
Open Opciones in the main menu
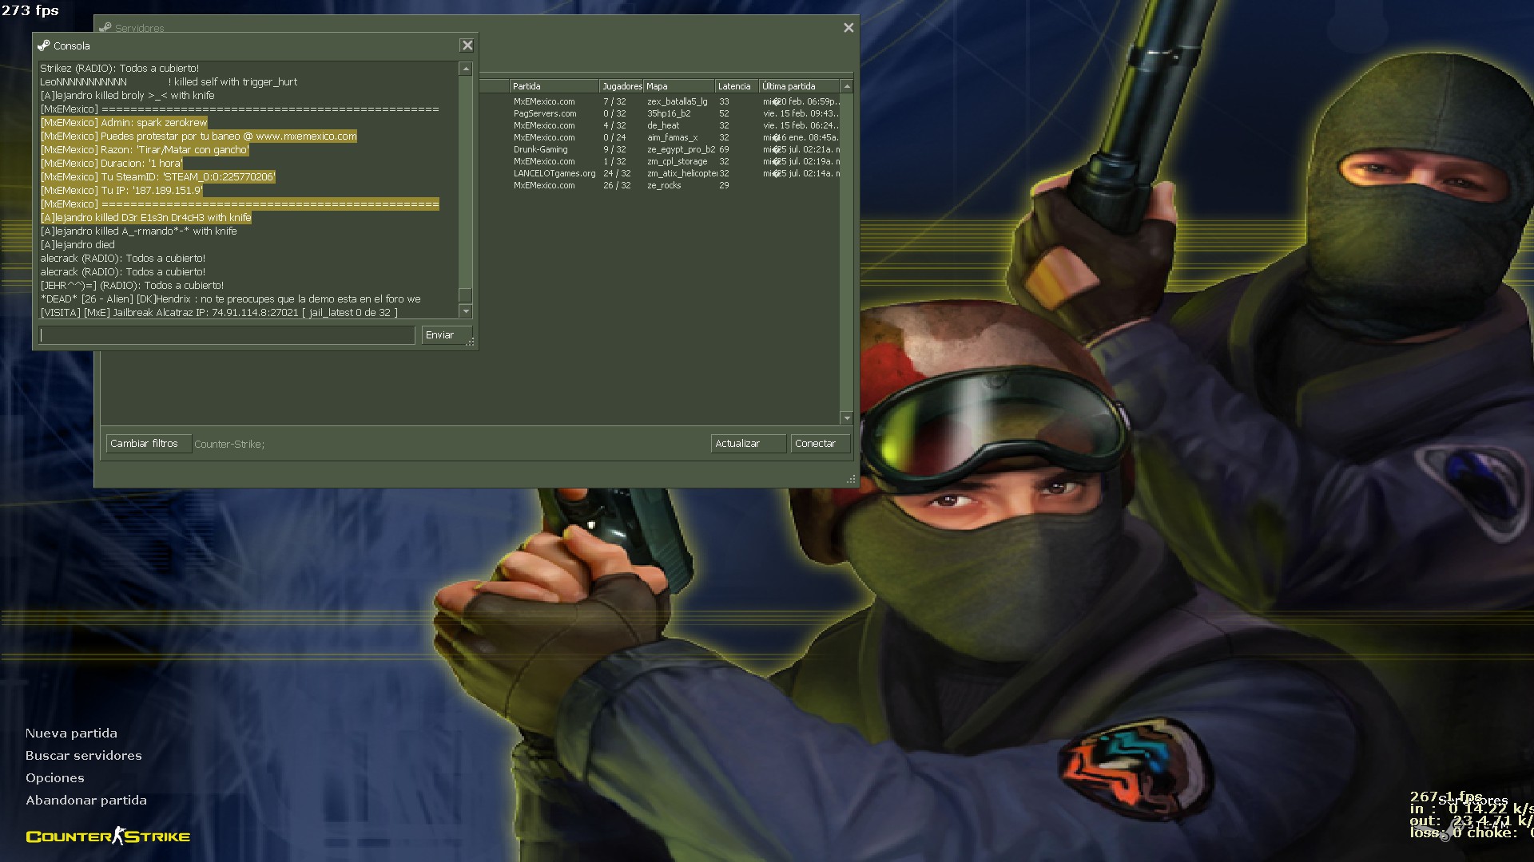coord(54,778)
